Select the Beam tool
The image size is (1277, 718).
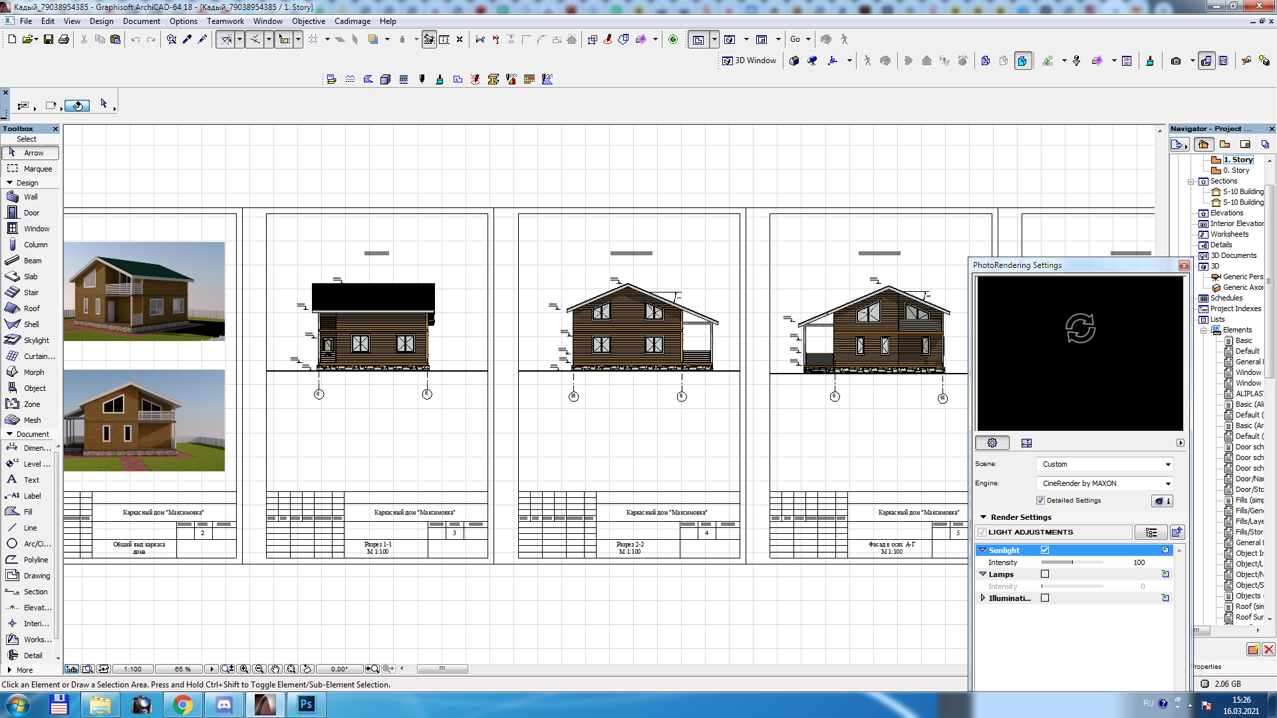(30, 261)
